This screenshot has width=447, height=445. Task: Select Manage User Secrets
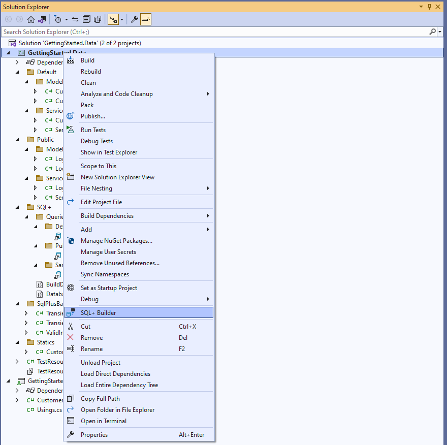[x=139, y=252]
